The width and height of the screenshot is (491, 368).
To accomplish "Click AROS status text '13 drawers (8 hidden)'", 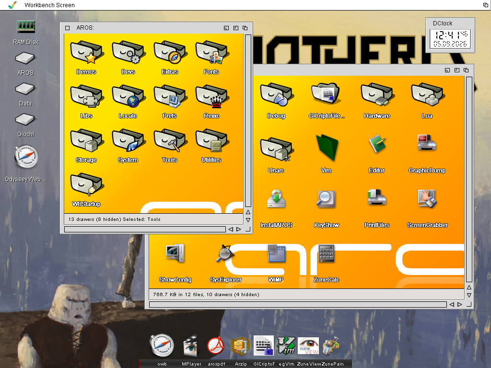I will click(94, 219).
